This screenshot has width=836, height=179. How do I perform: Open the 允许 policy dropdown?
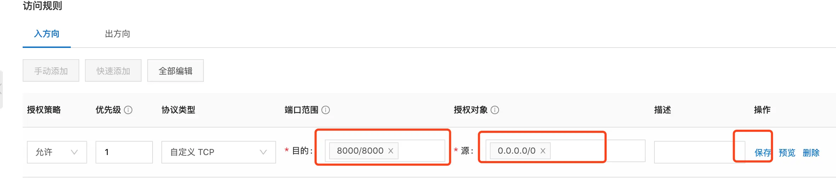pos(57,152)
